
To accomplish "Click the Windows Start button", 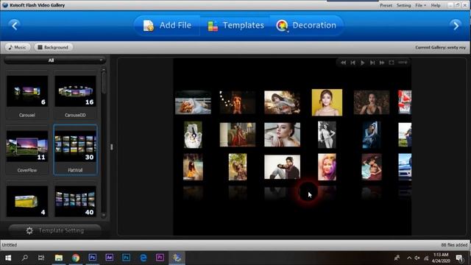I will 8,258.
